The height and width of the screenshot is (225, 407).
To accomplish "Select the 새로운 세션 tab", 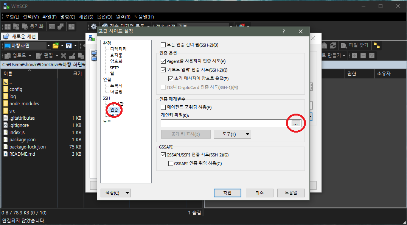I will pyautogui.click(x=20, y=36).
